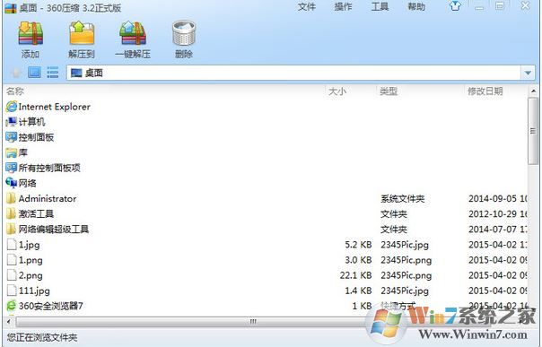Open the 工具 menu
Viewport: 542px width, 347px height.
click(x=380, y=6)
